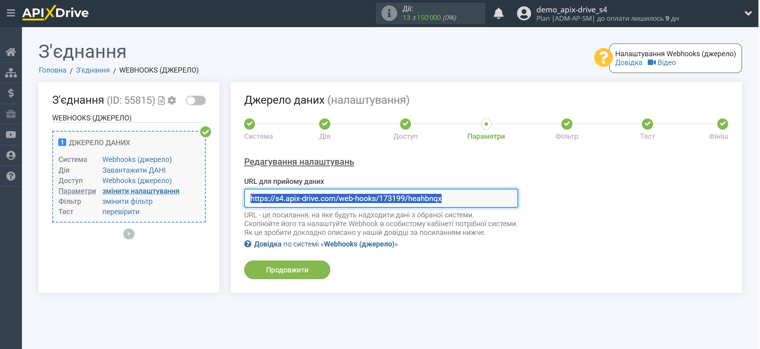Open the YouTube video icon in the sidebar
Screen dimensions: 760x349
[x=11, y=135]
